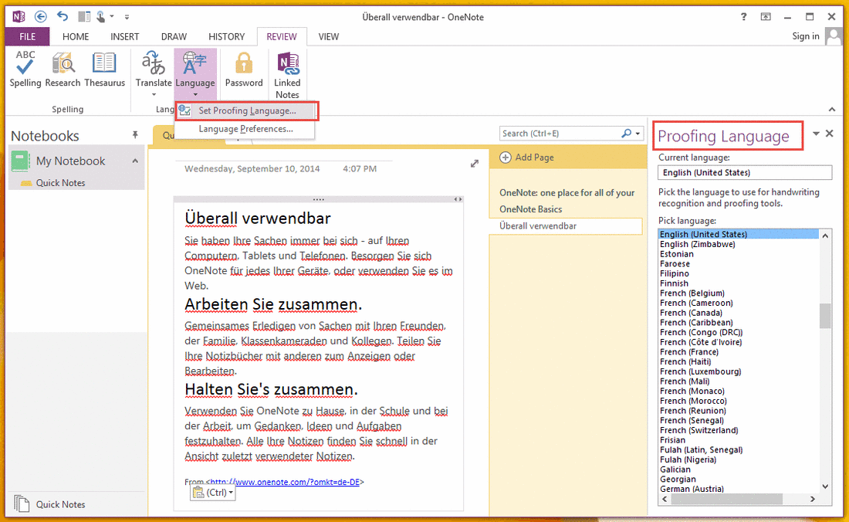
Task: Click the dock to desktop icon
Action: click(84, 17)
